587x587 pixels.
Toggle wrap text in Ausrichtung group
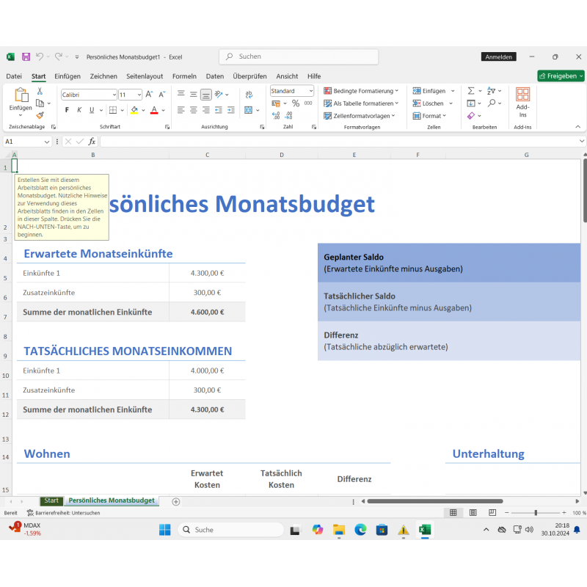click(249, 94)
